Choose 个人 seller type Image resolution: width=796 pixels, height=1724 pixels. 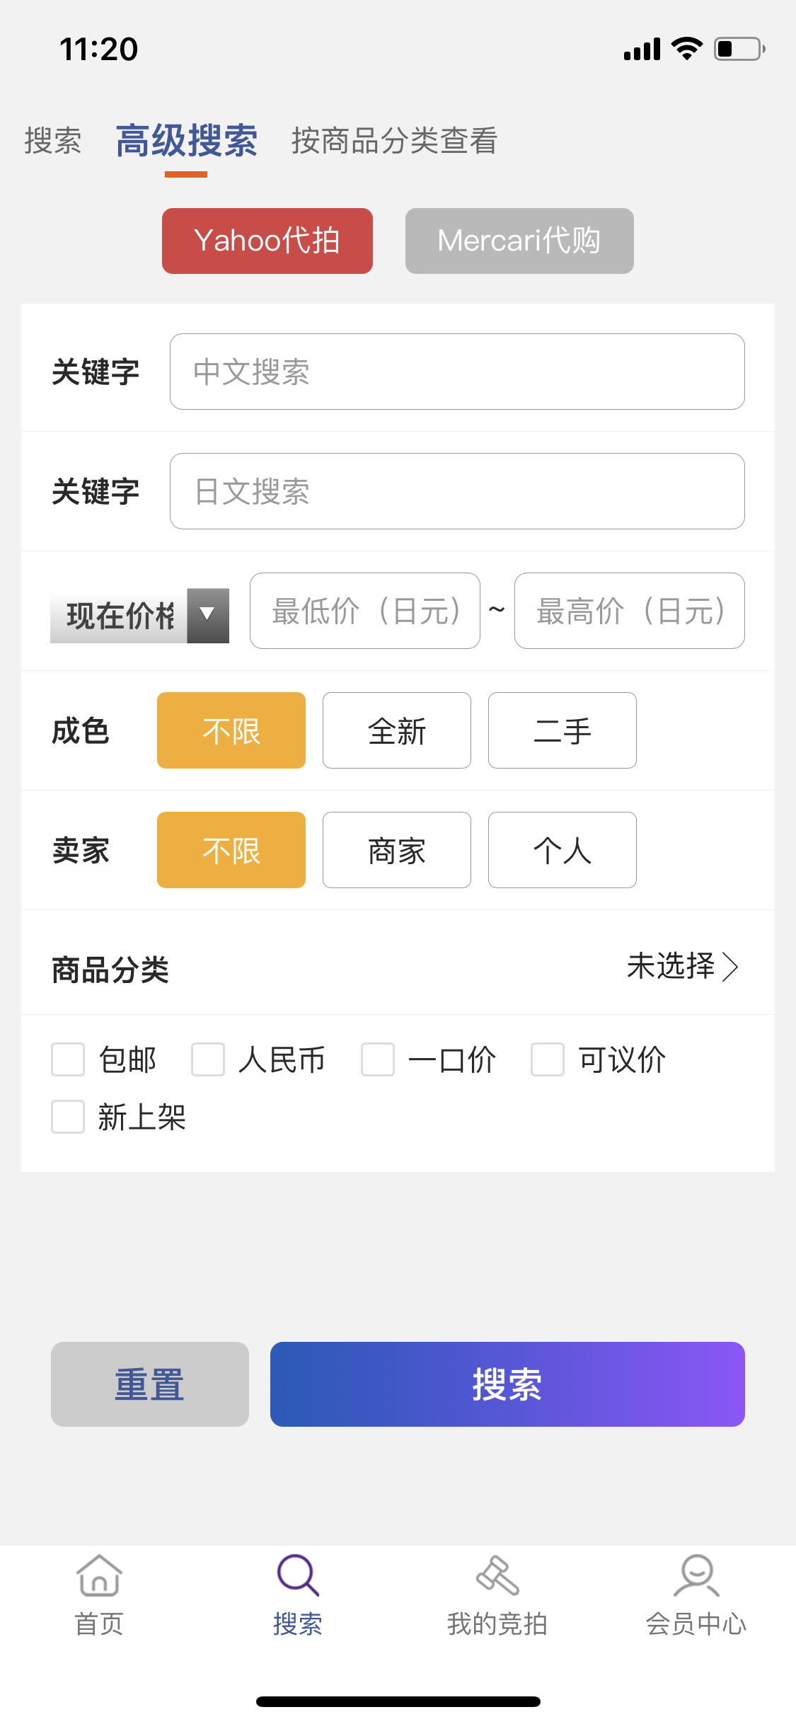563,850
